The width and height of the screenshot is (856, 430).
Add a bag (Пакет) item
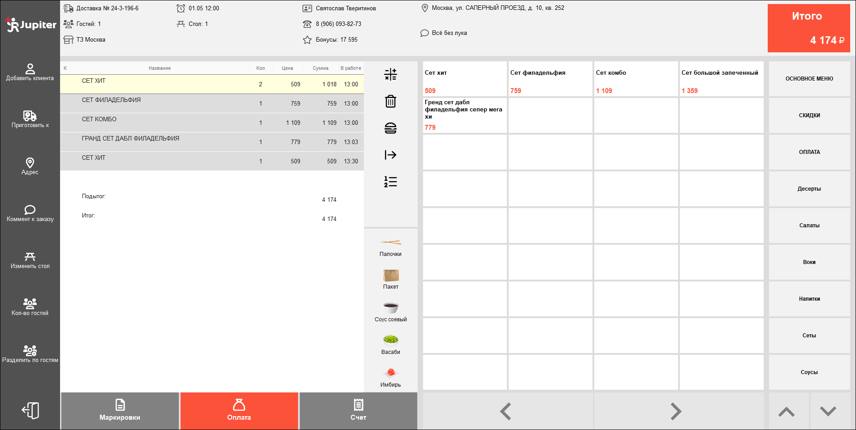point(391,280)
